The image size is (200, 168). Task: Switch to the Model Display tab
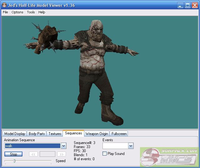(x=15, y=134)
